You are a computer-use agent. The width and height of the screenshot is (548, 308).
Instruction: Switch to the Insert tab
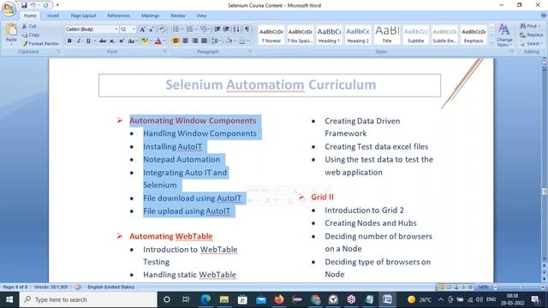(53, 15)
